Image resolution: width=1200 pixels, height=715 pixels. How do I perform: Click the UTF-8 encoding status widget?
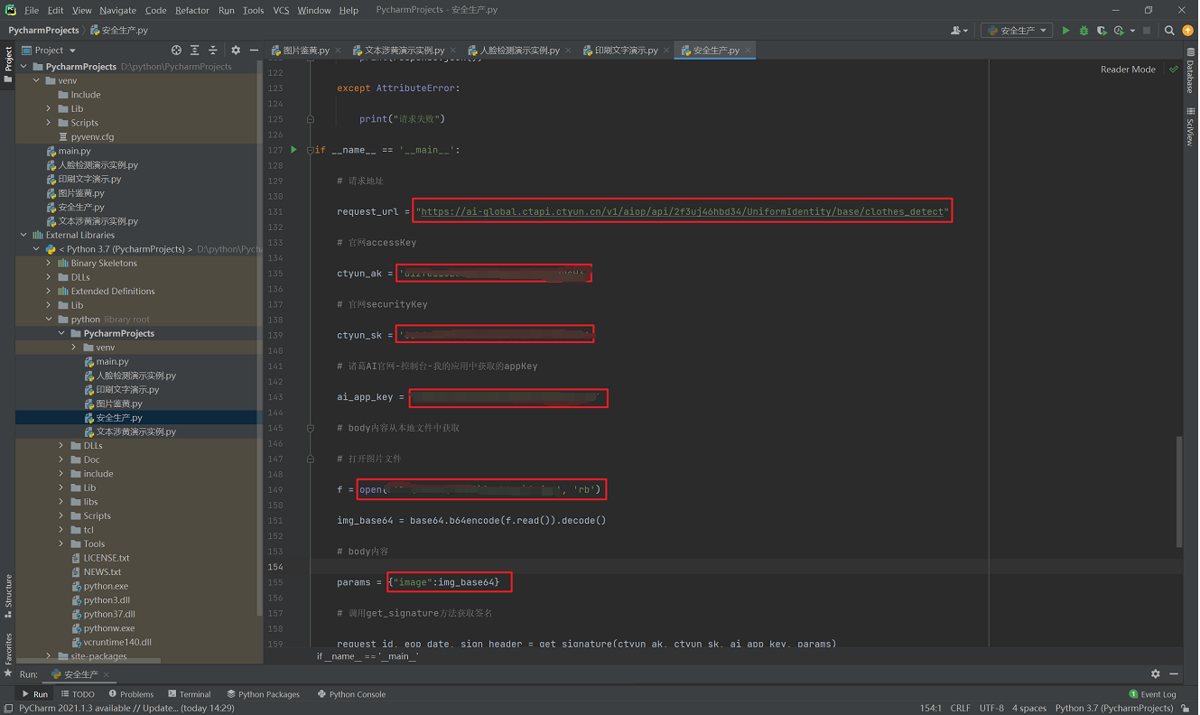click(991, 708)
